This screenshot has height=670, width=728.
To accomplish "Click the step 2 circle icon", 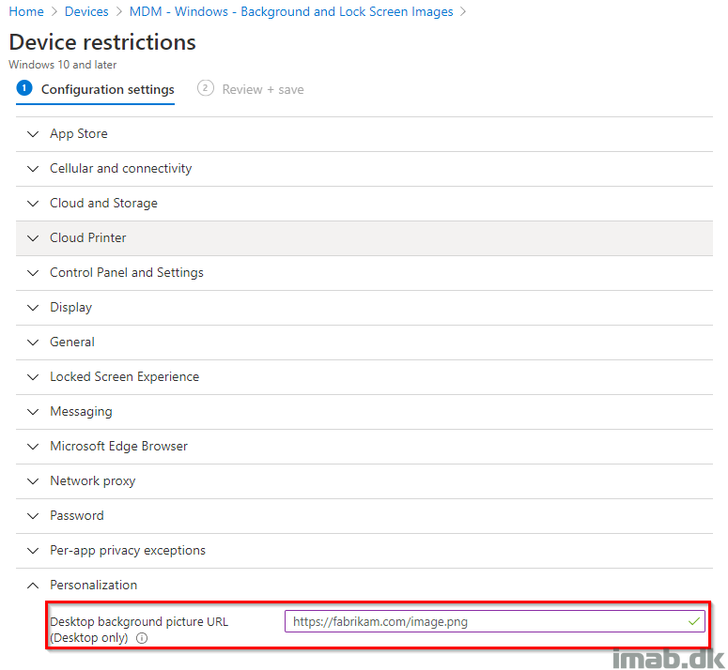I will click(205, 87).
